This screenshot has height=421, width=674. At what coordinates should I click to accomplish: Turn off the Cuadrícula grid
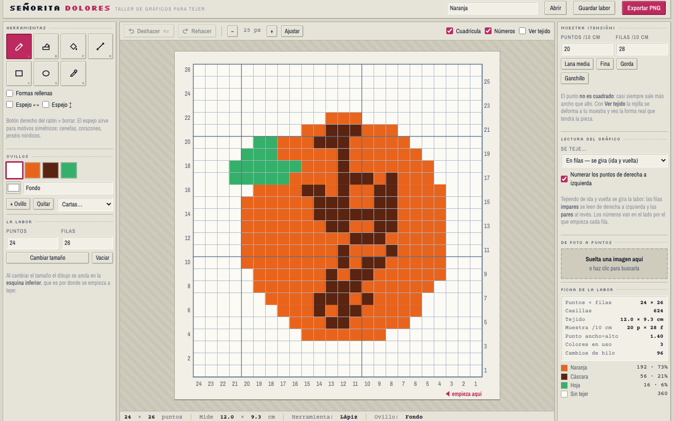(x=450, y=31)
